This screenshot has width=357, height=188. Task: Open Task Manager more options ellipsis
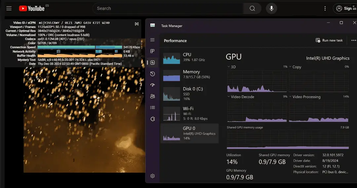point(353,40)
